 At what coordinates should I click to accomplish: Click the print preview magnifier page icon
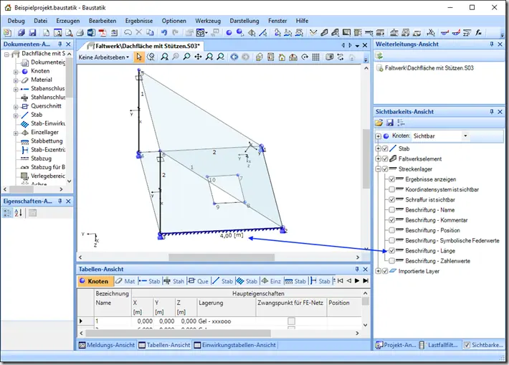69,32
